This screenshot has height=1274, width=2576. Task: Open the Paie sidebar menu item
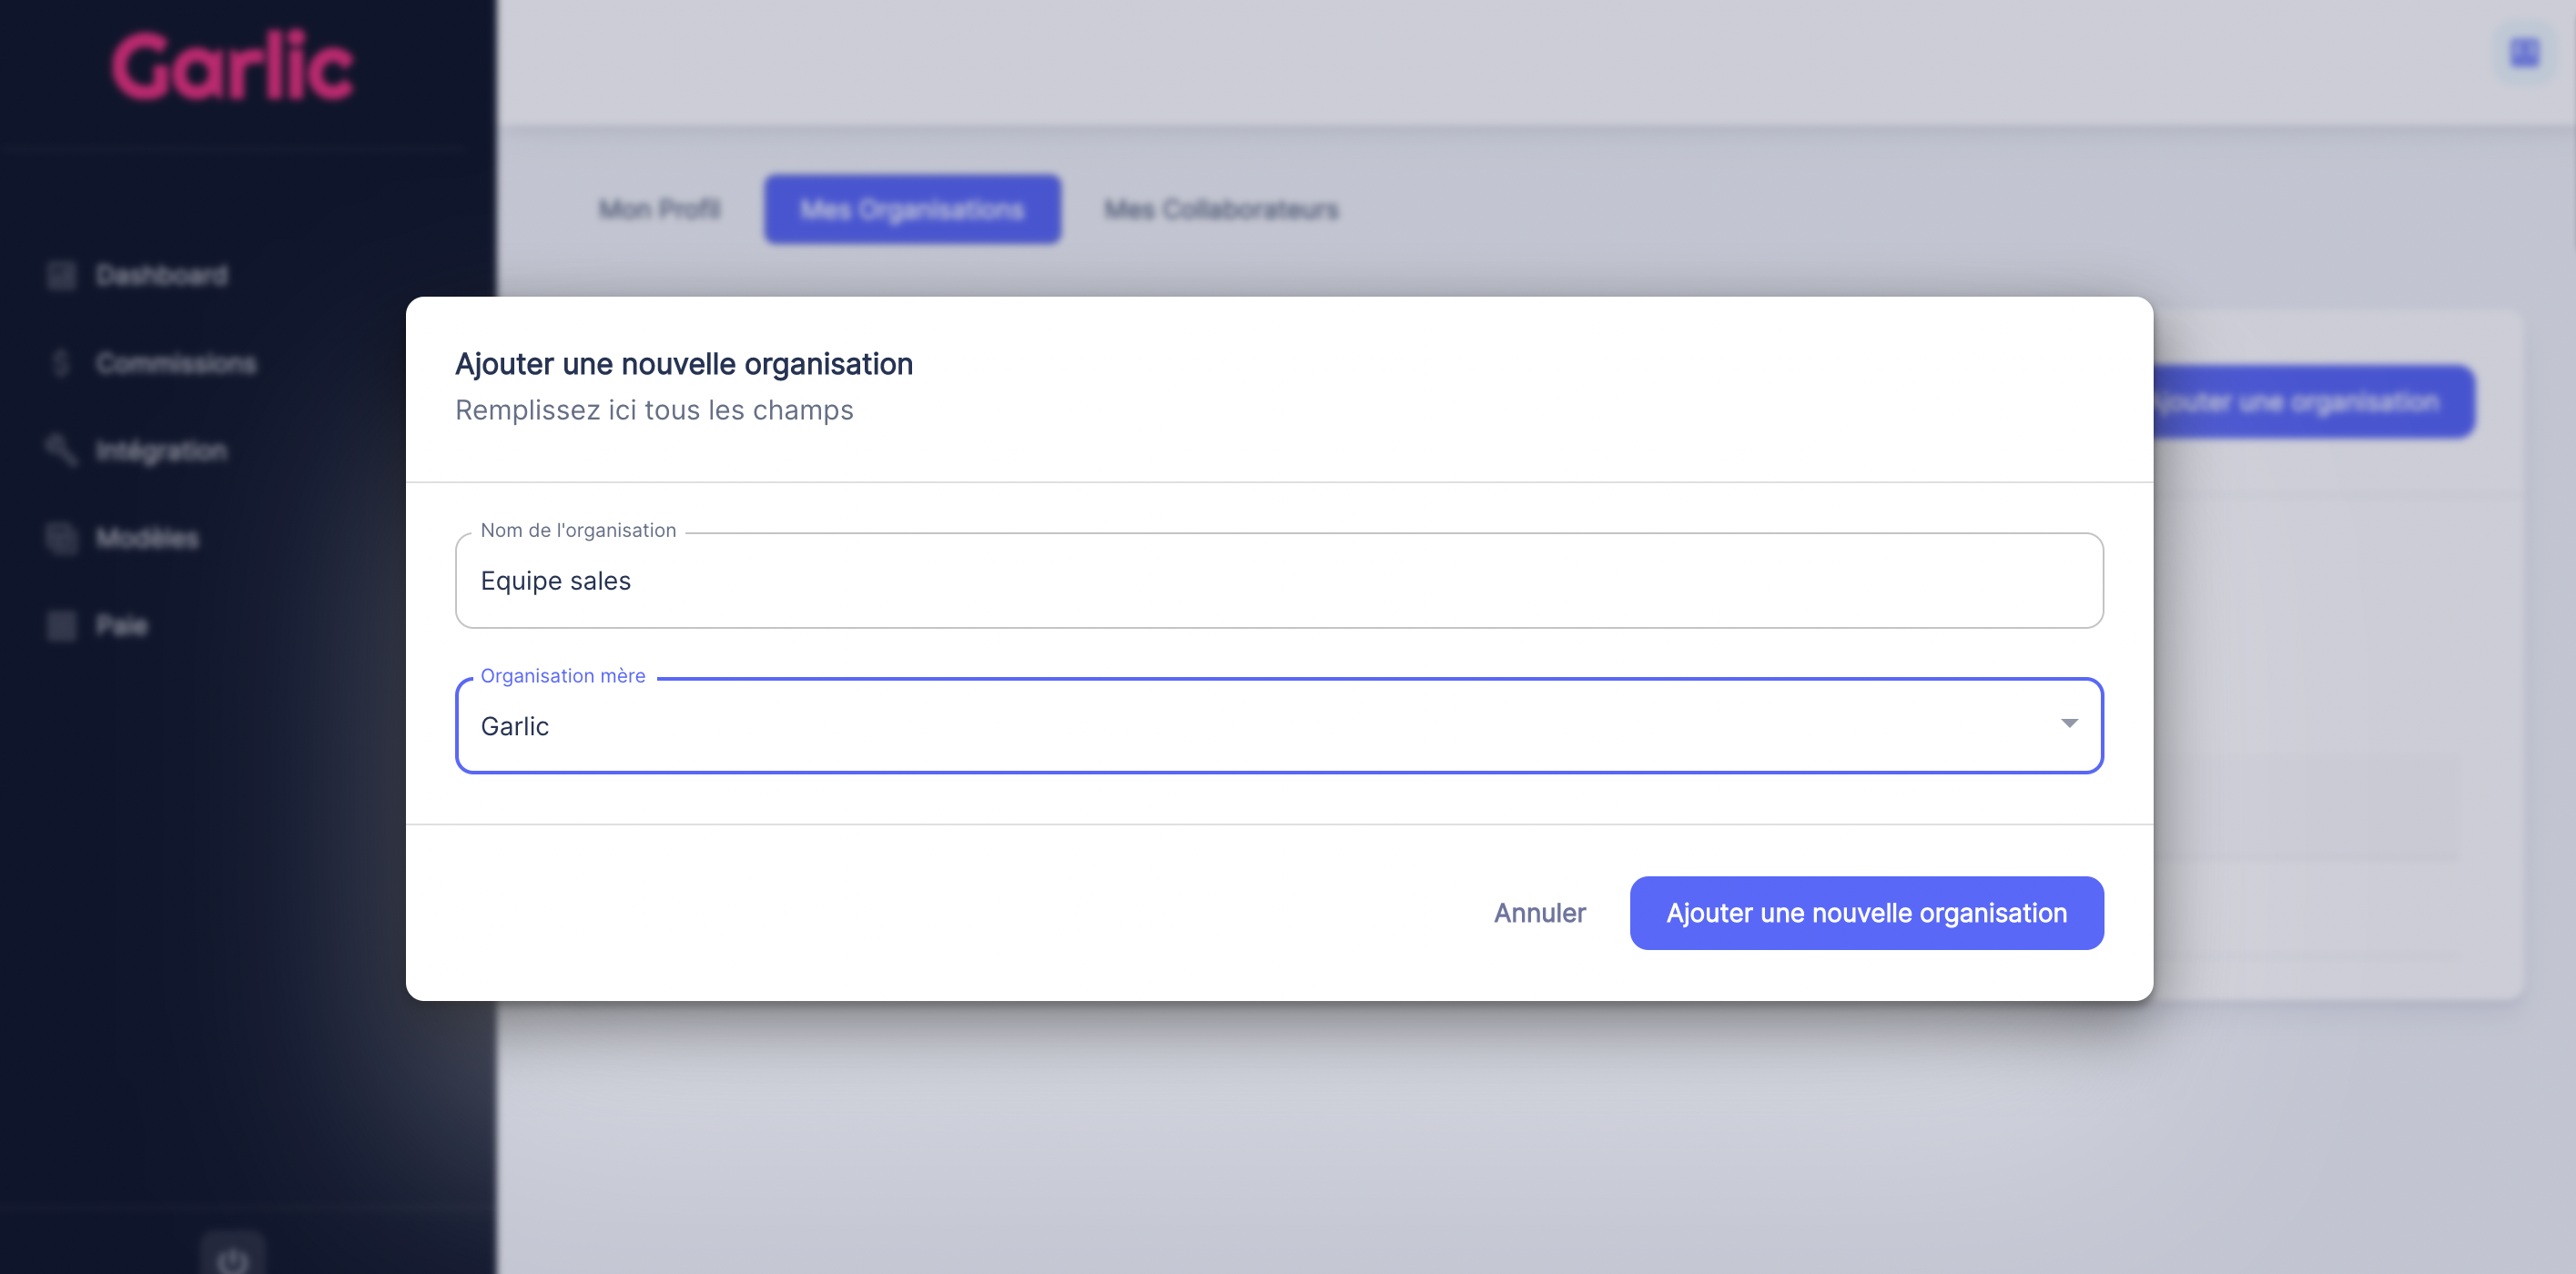122,626
